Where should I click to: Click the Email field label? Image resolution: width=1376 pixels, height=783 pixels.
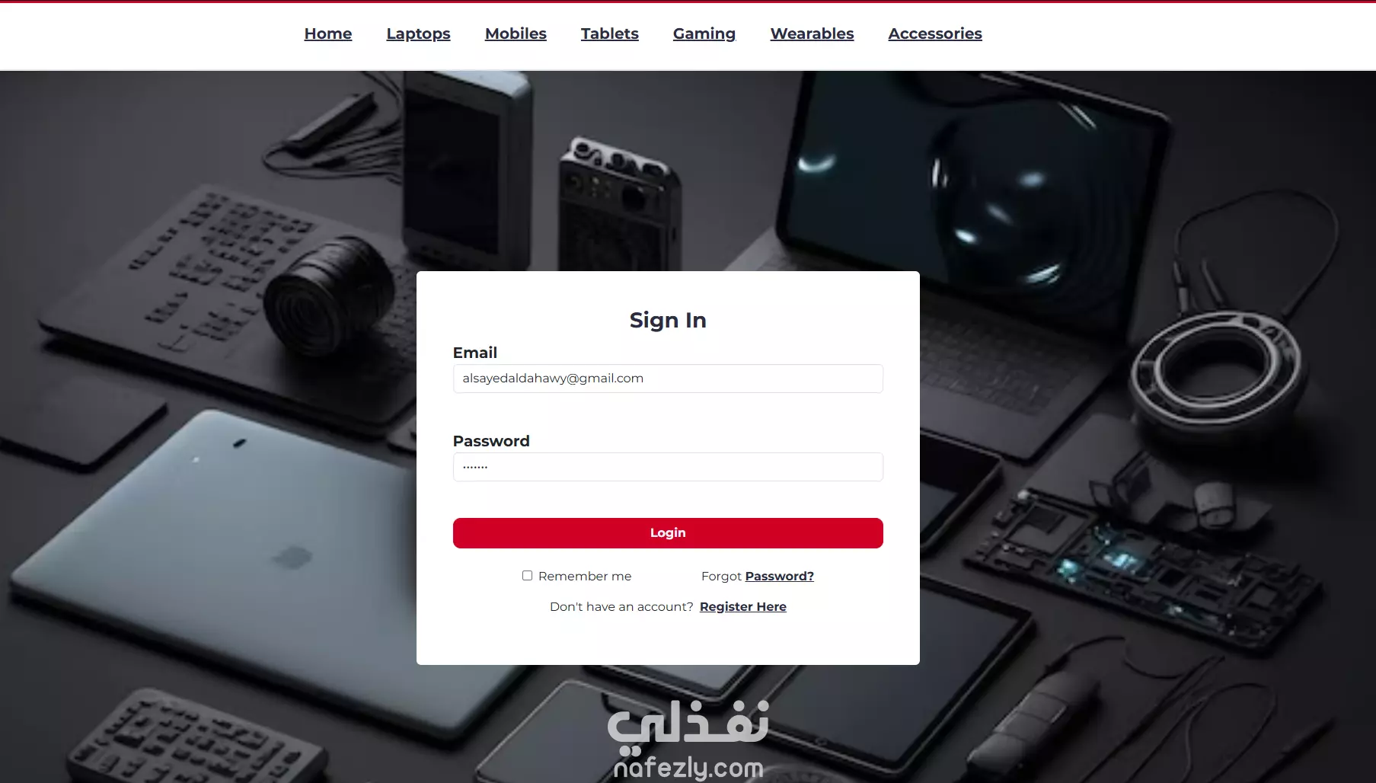point(475,353)
